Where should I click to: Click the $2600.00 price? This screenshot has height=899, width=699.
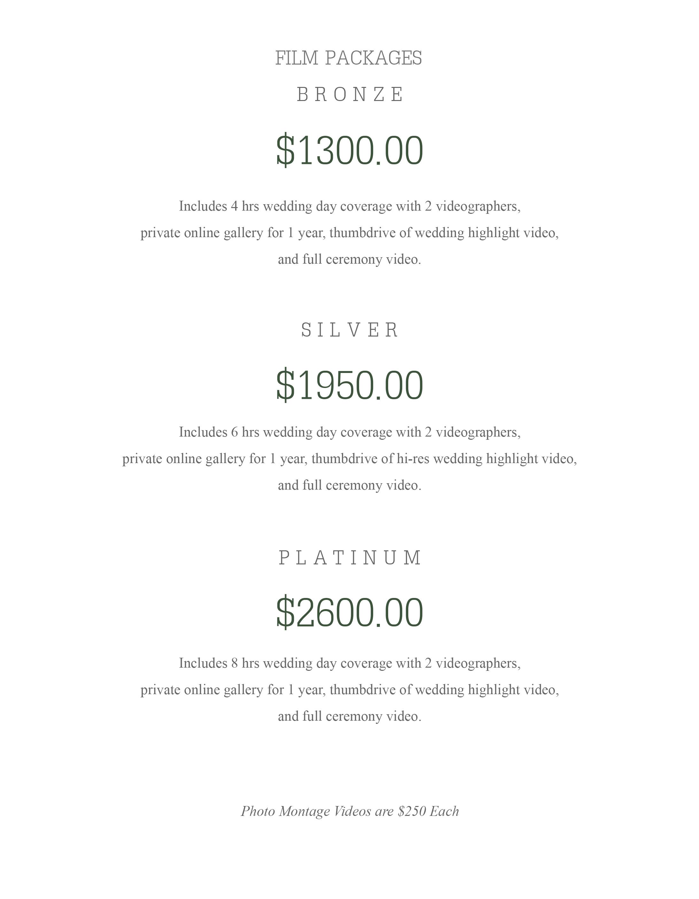[x=350, y=613]
